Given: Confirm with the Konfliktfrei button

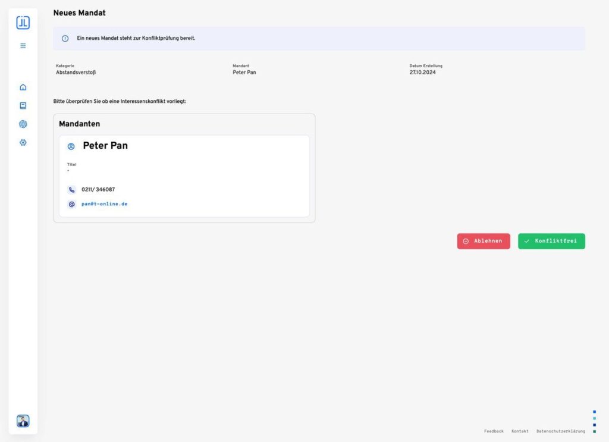Looking at the screenshot, I should pyautogui.click(x=551, y=241).
